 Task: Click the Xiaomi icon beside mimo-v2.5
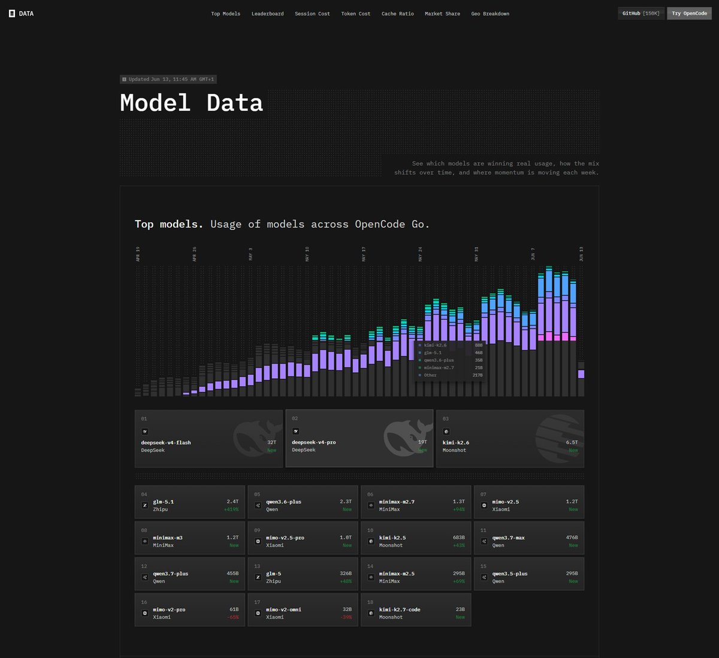click(484, 505)
